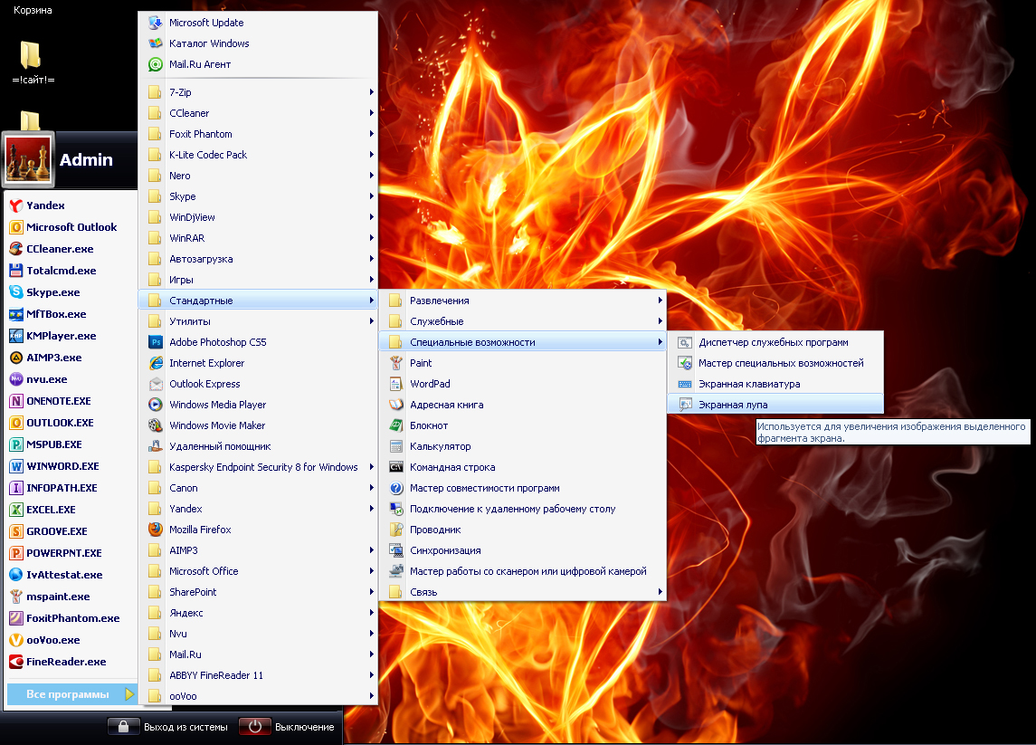Expand the Утилиты submenu
This screenshot has width=1036, height=745.
pyautogui.click(x=258, y=321)
